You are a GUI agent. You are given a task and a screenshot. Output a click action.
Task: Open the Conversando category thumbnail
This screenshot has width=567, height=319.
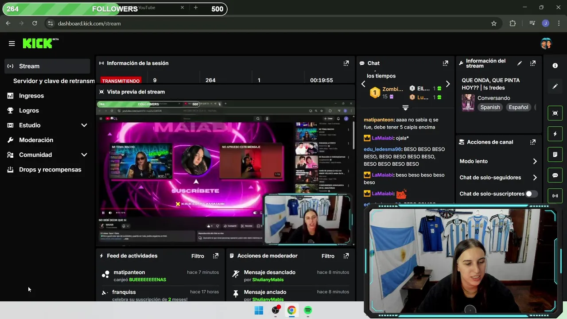point(468,102)
